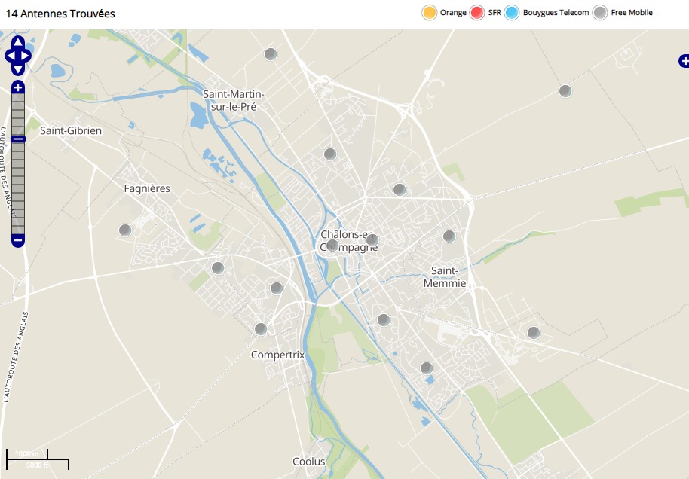Toggle the Bouygues Telecom operator filter
689x479 pixels.
[513, 13]
